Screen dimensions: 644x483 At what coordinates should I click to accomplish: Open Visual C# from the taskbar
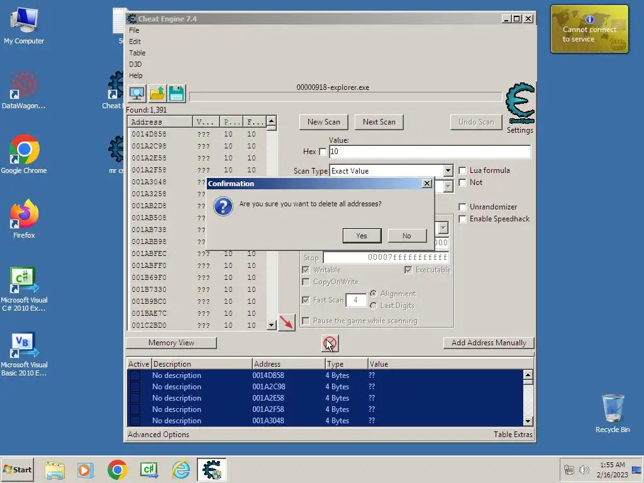(x=149, y=470)
